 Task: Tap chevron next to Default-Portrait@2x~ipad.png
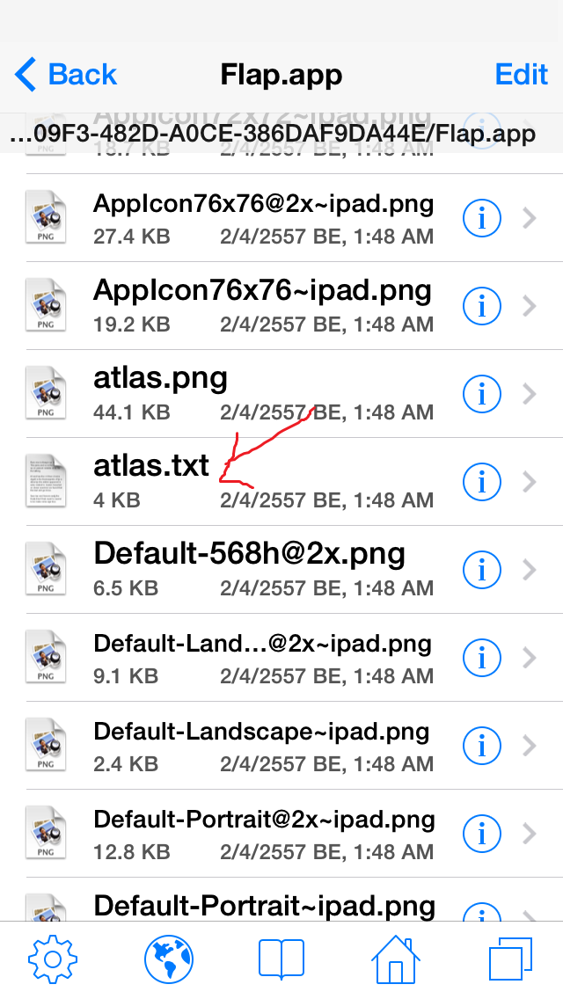point(530,834)
